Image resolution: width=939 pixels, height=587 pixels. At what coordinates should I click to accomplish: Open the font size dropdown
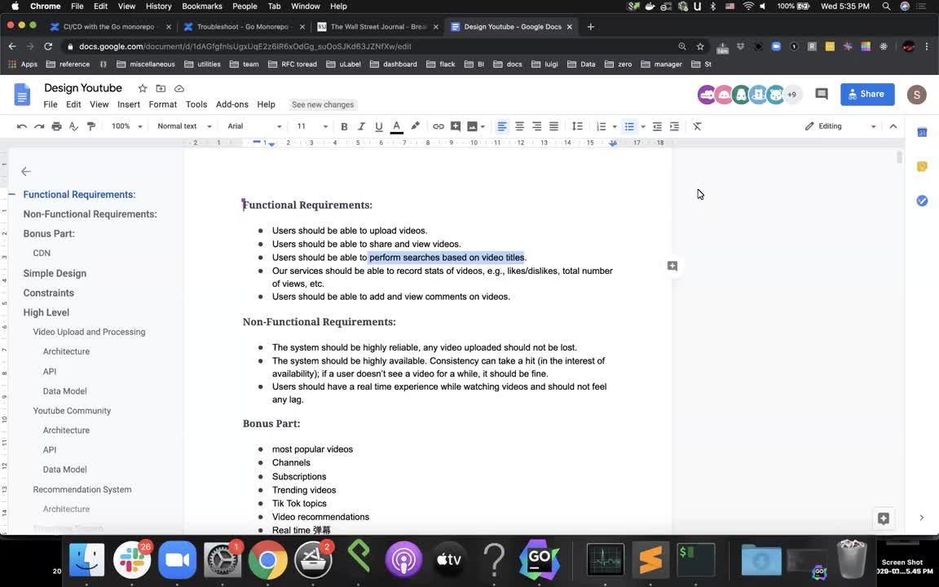coord(313,126)
